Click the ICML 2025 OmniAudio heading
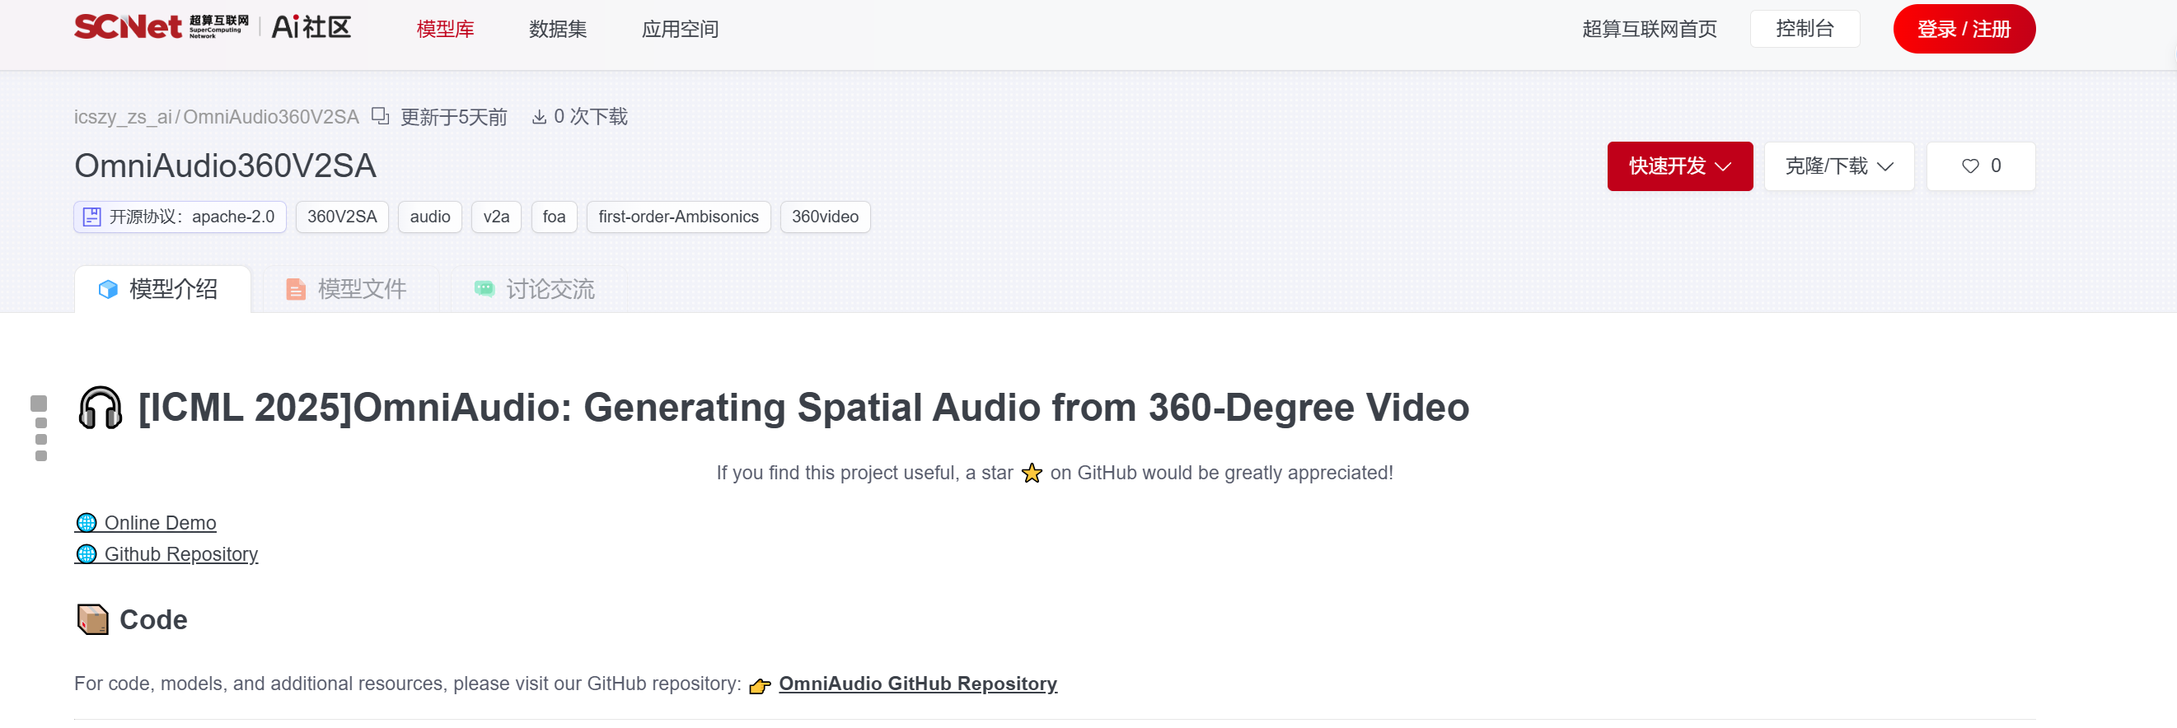This screenshot has width=2177, height=728. [803, 408]
